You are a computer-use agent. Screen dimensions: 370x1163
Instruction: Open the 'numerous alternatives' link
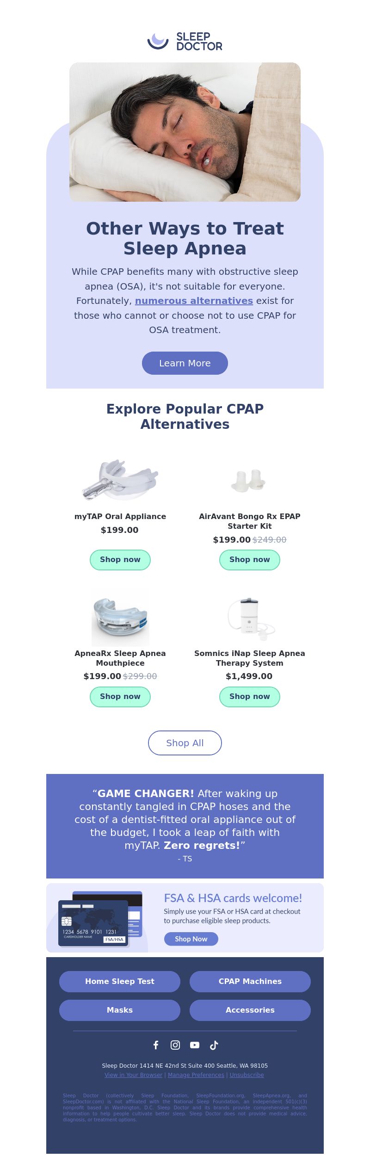(194, 301)
